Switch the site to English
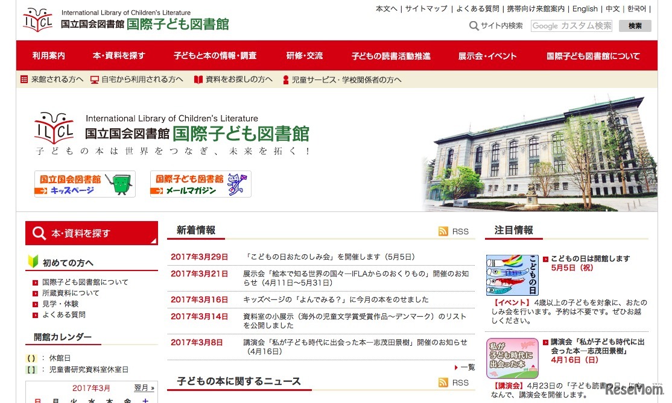The width and height of the screenshot is (672, 403). (x=585, y=8)
